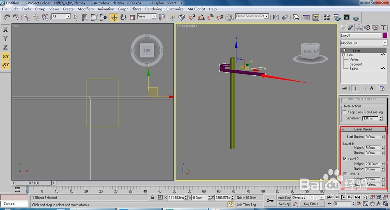Click the Quick Render teapot icon
This screenshot has height=210, width=390.
pos(356,18)
